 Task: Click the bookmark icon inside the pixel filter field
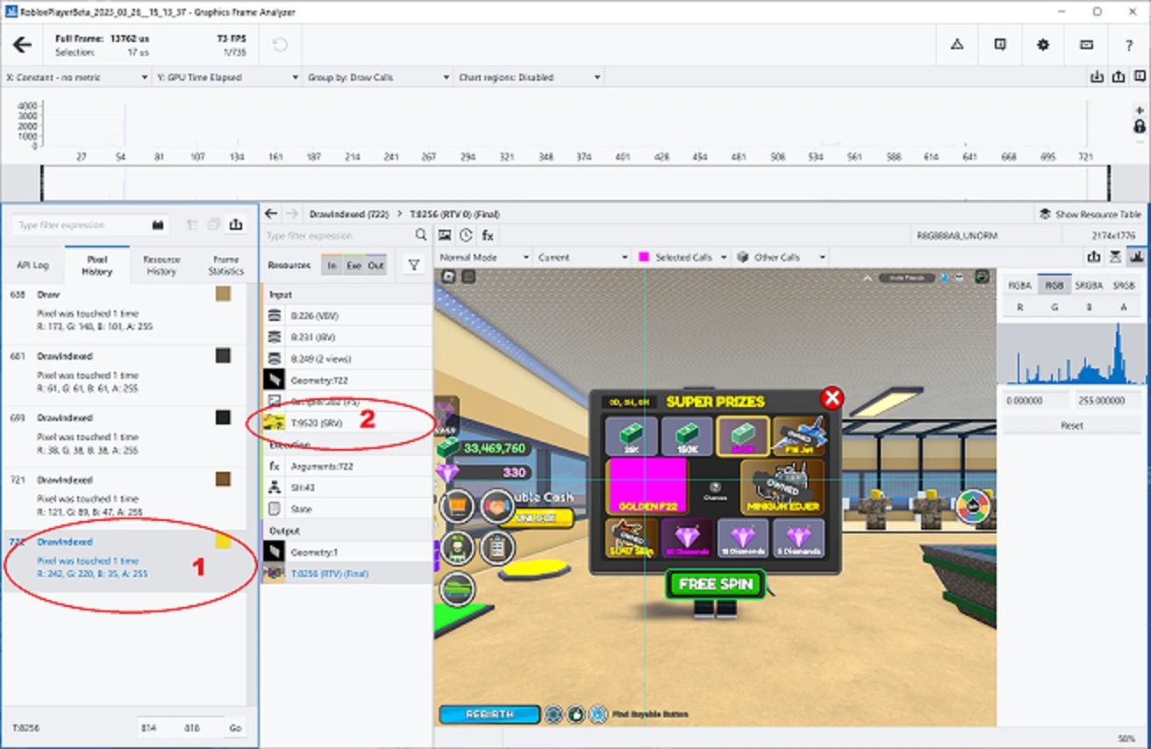click(x=158, y=225)
